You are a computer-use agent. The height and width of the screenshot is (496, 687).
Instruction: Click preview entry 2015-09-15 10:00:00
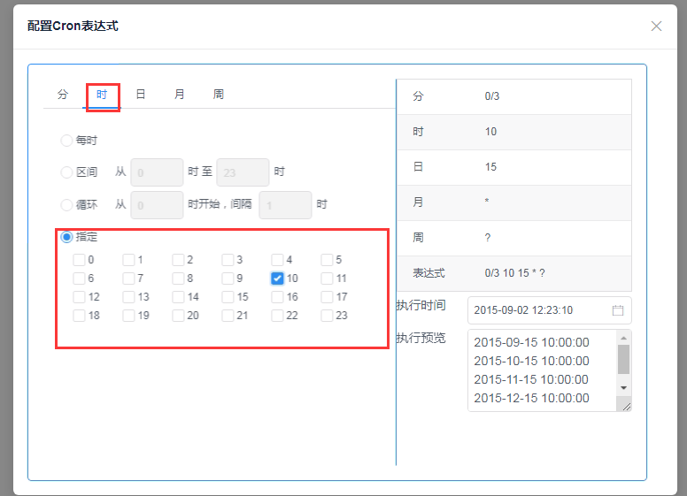(531, 342)
